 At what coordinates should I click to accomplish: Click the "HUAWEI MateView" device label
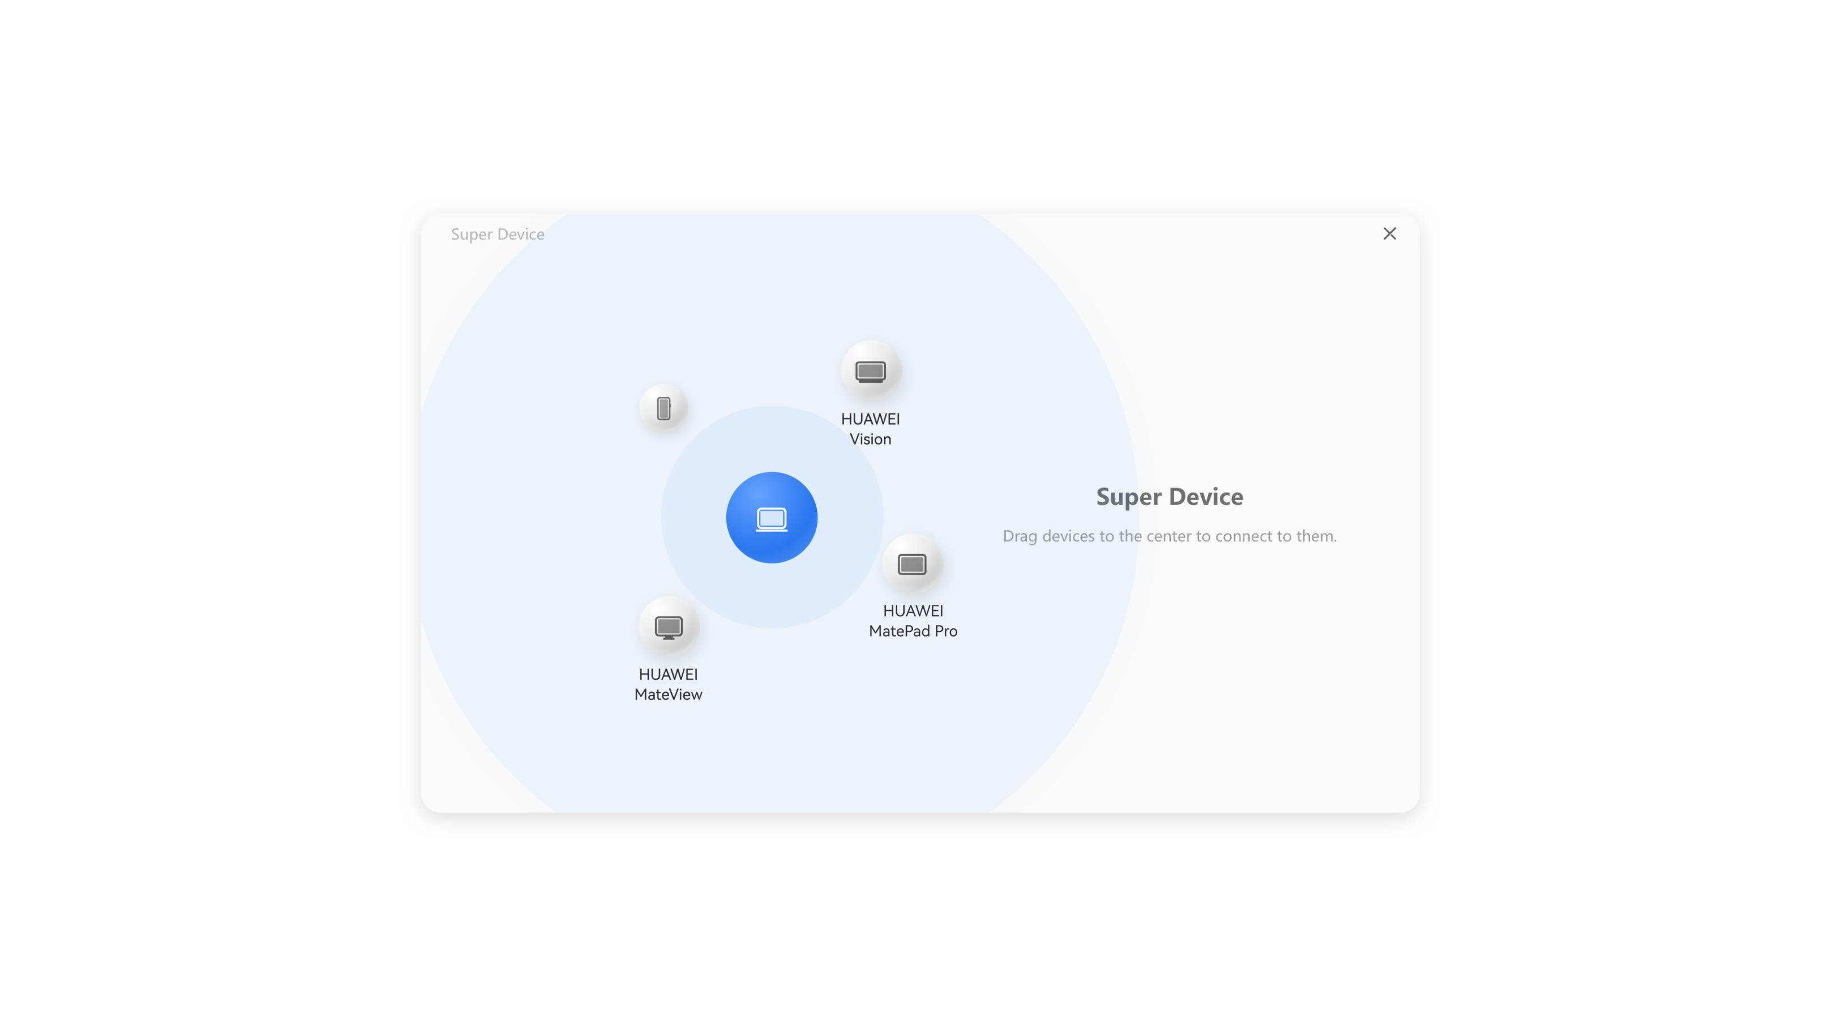[668, 684]
